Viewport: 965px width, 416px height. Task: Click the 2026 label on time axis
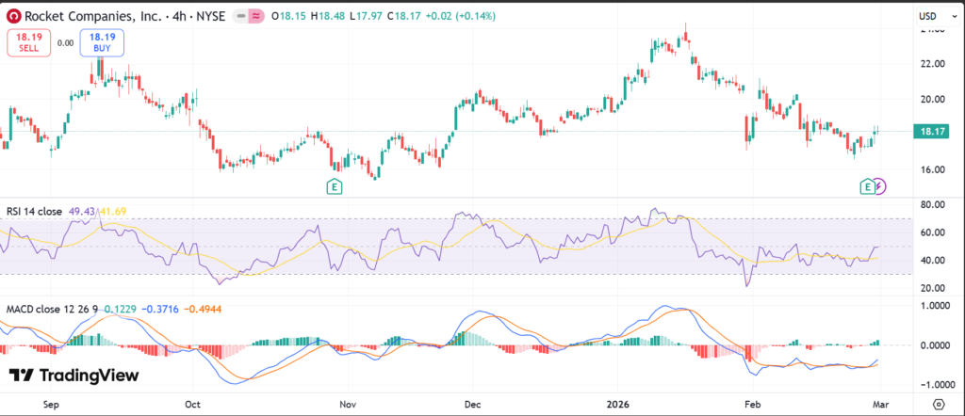(x=617, y=403)
